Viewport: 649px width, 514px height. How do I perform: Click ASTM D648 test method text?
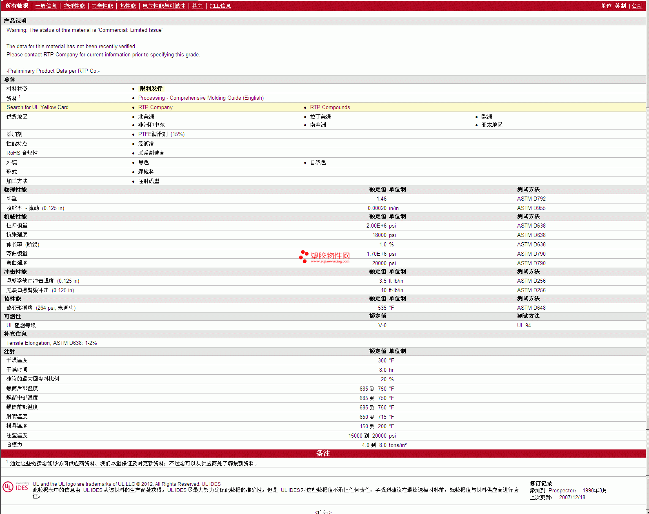(531, 308)
